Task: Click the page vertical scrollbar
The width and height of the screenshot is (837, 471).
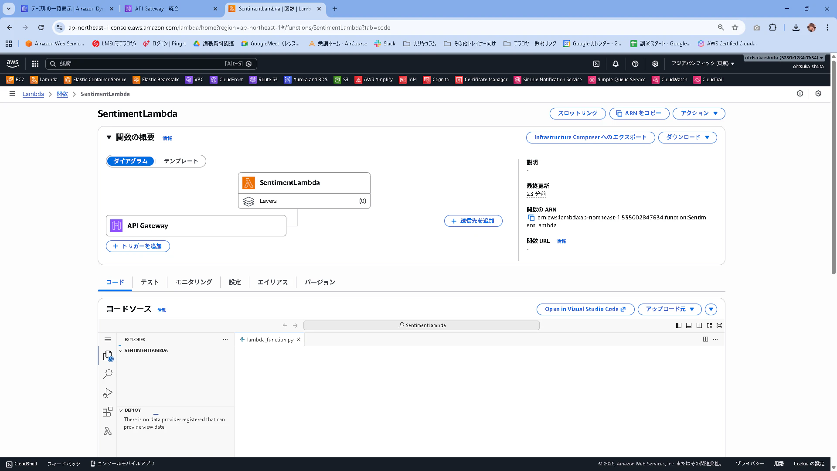Action: 834,168
